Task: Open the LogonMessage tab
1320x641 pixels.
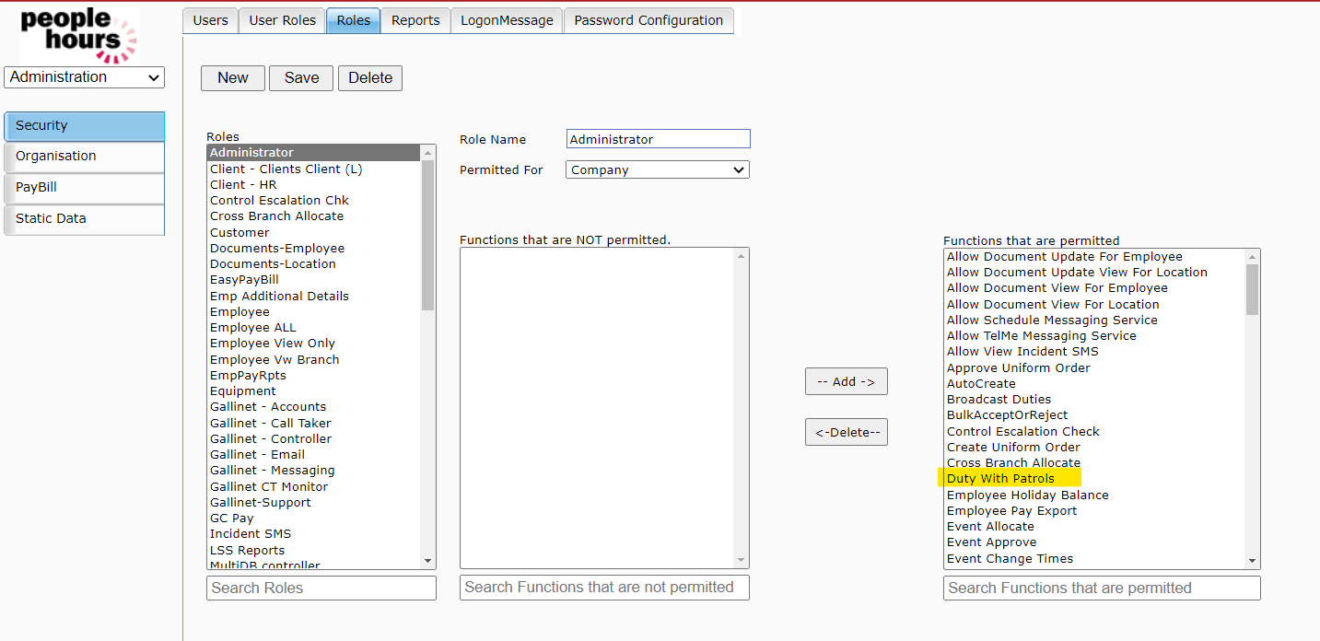Action: pyautogui.click(x=507, y=20)
